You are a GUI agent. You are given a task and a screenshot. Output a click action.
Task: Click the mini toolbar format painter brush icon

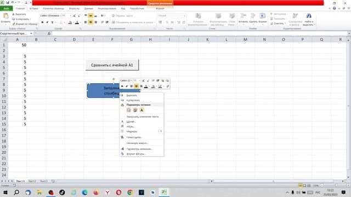167,86
